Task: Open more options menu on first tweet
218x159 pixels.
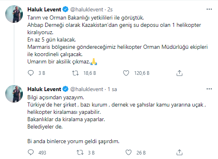Action: (209, 9)
